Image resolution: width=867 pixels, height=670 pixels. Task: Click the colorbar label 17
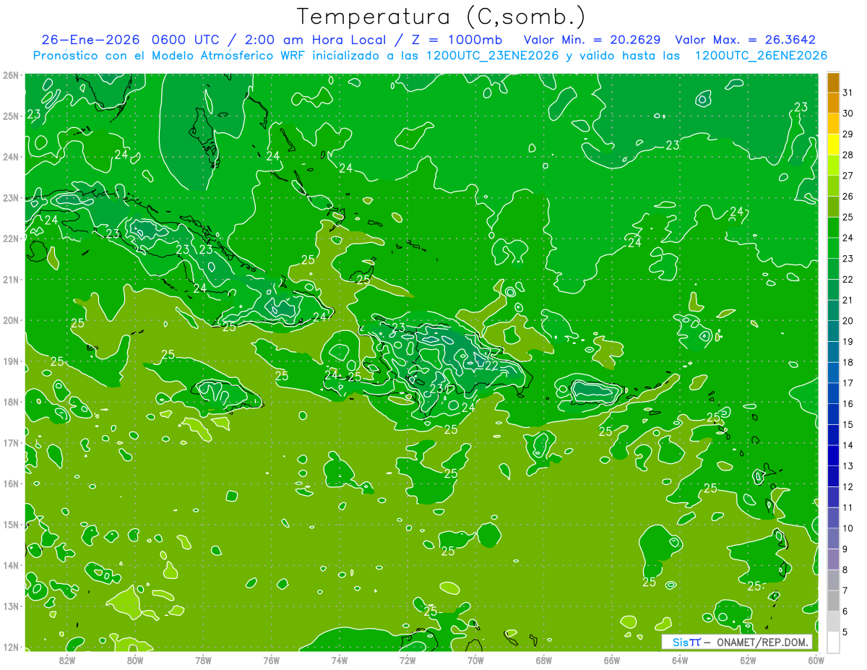coord(847,383)
